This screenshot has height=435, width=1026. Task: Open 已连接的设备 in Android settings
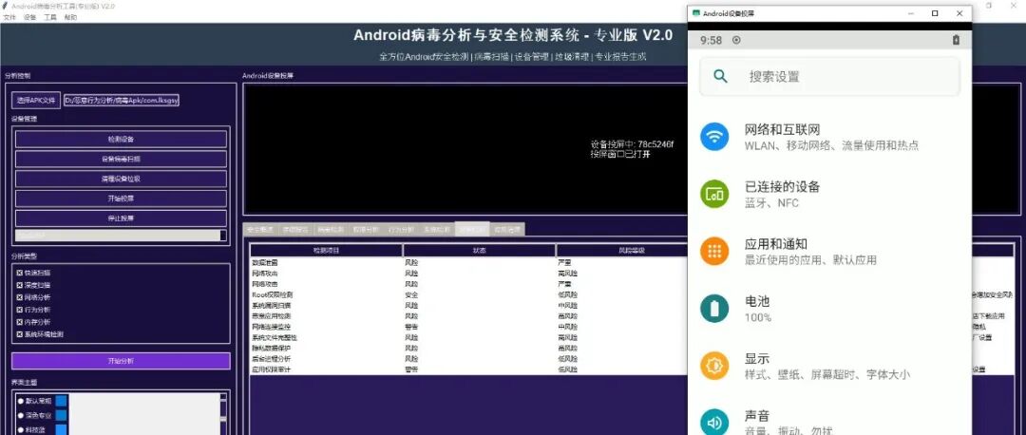click(x=829, y=195)
